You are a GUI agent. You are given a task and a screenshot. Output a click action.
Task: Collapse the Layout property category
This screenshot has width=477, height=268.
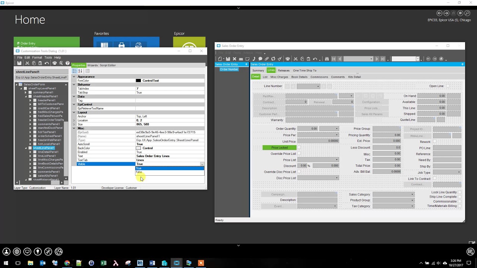point(74,112)
